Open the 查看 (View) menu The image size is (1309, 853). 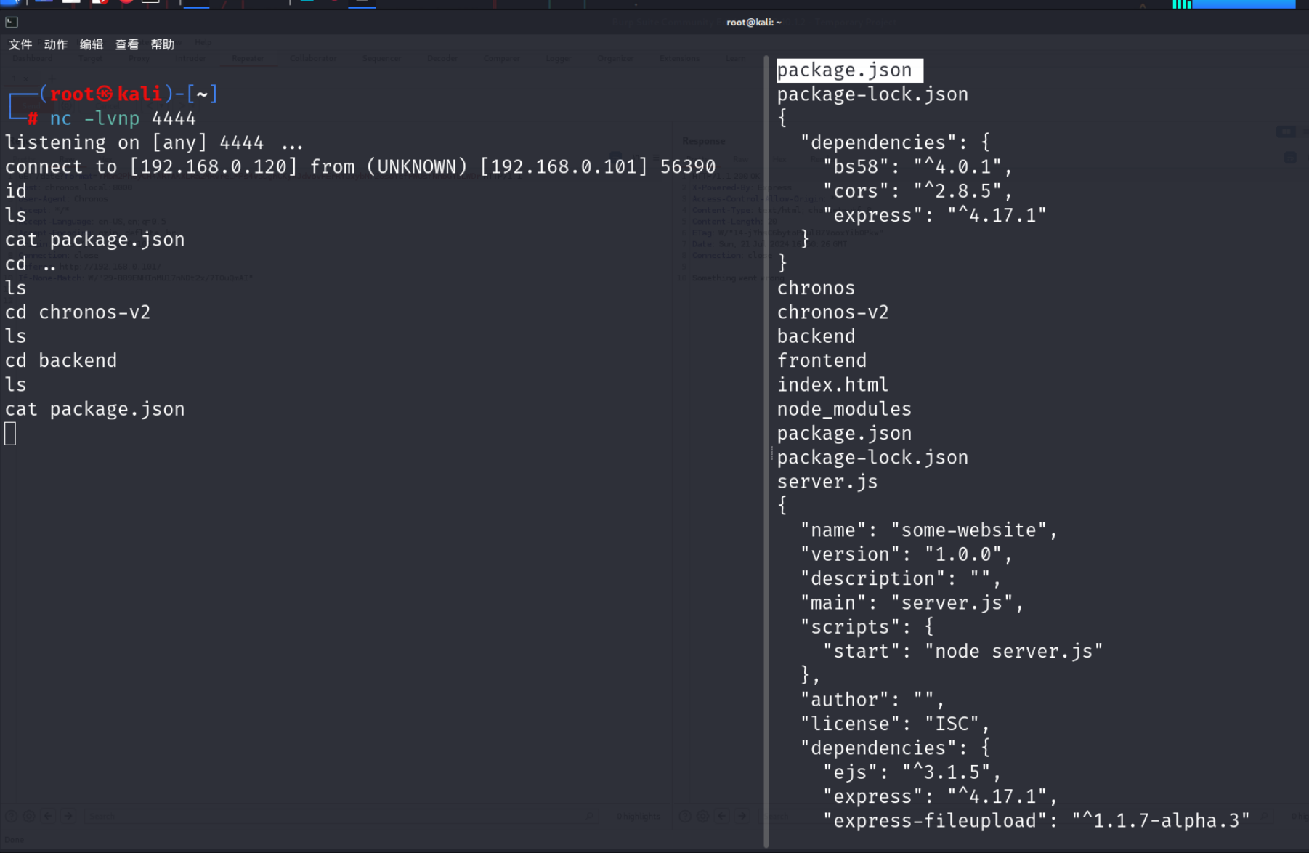pyautogui.click(x=127, y=44)
